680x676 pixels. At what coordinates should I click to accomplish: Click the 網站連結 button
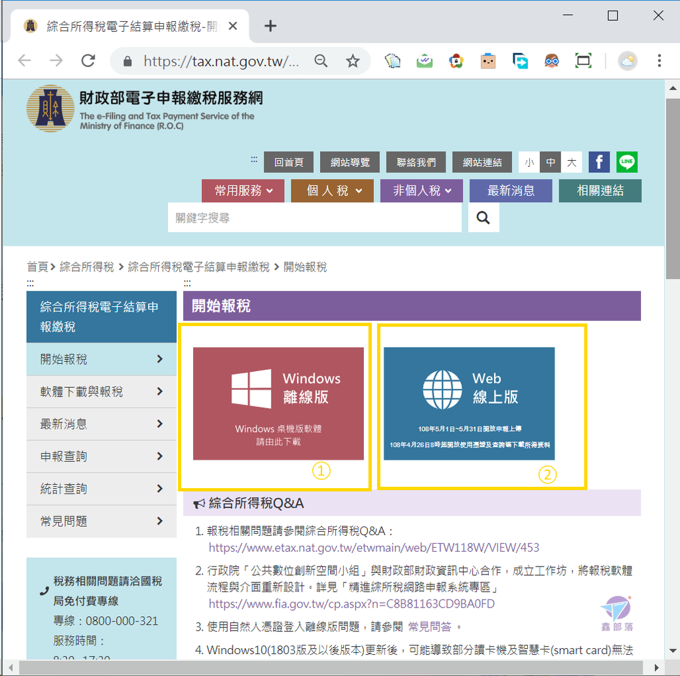[x=482, y=162]
